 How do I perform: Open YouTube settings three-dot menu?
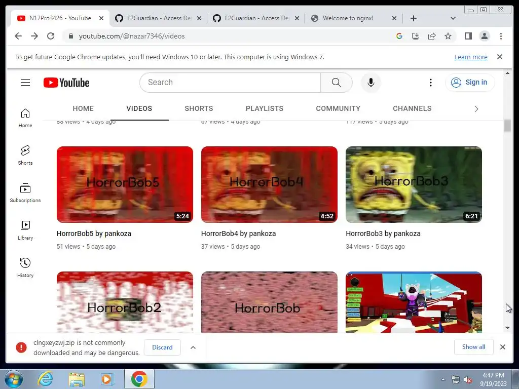pyautogui.click(x=431, y=83)
